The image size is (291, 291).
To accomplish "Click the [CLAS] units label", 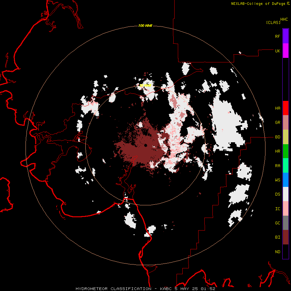I will tap(273, 23).
